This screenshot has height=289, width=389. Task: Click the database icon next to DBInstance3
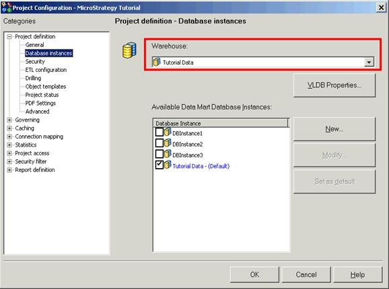(168, 154)
